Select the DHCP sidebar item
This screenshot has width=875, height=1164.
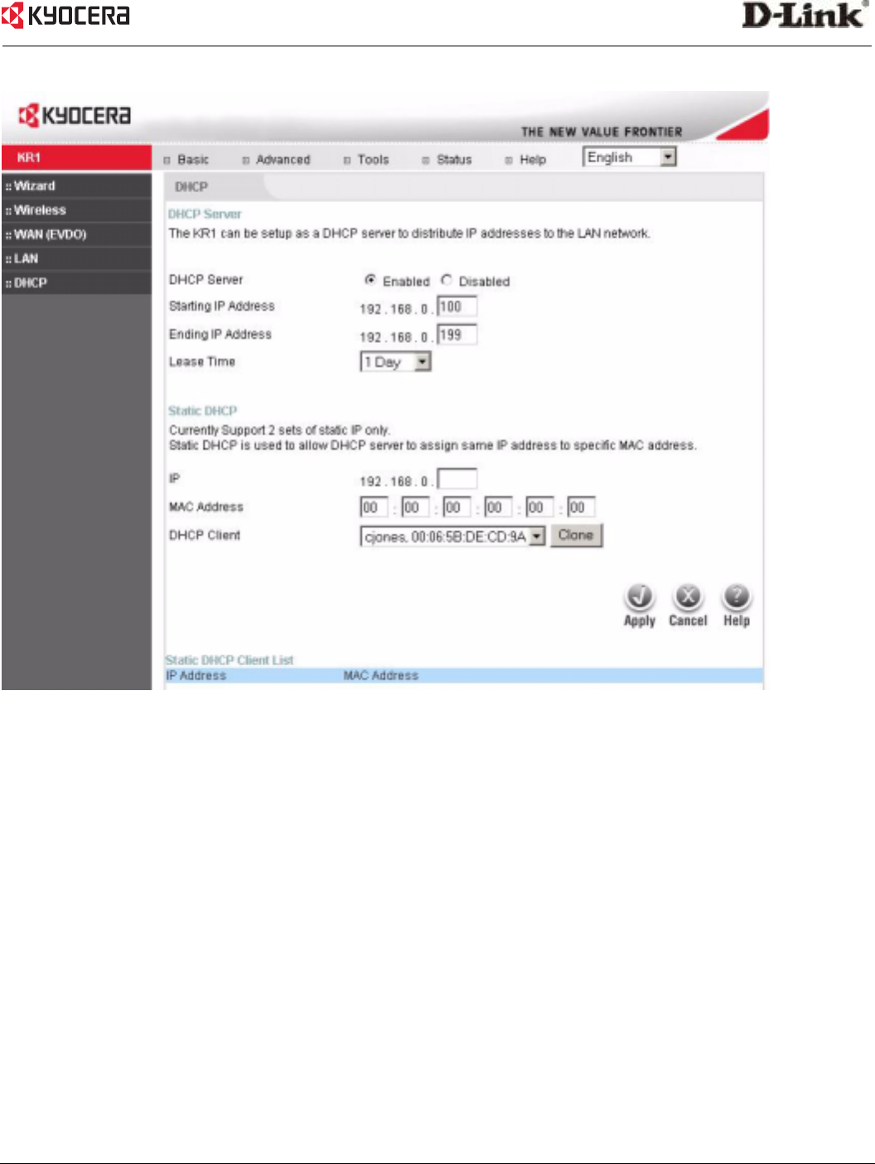[x=76, y=283]
